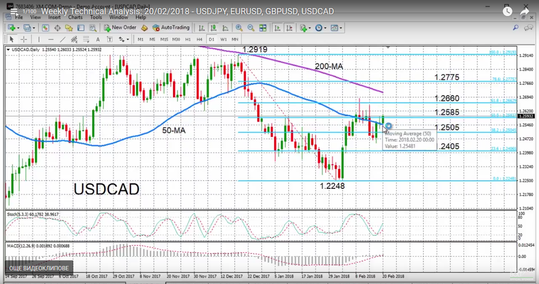Select the Fibonacci retracement tool

87,39
